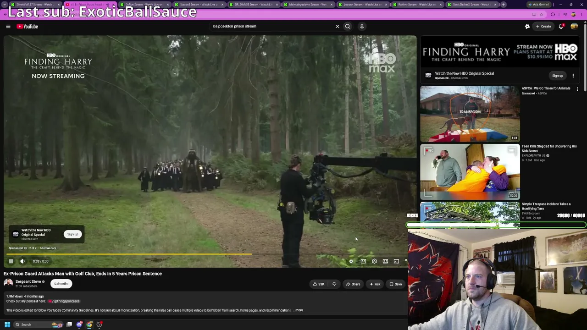Open the ASPCA ad options menu

577,89
